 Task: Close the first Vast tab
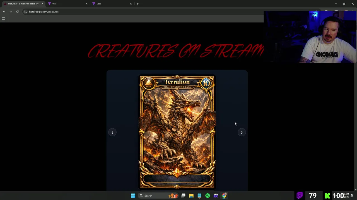click(86, 4)
